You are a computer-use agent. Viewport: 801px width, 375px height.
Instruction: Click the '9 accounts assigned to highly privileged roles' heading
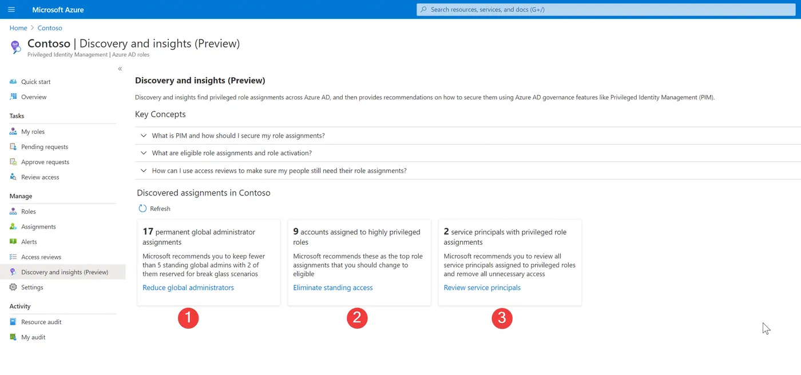coord(357,237)
